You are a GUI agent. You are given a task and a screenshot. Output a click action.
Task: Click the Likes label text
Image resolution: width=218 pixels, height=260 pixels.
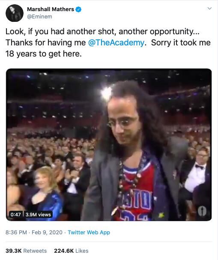tap(82, 251)
